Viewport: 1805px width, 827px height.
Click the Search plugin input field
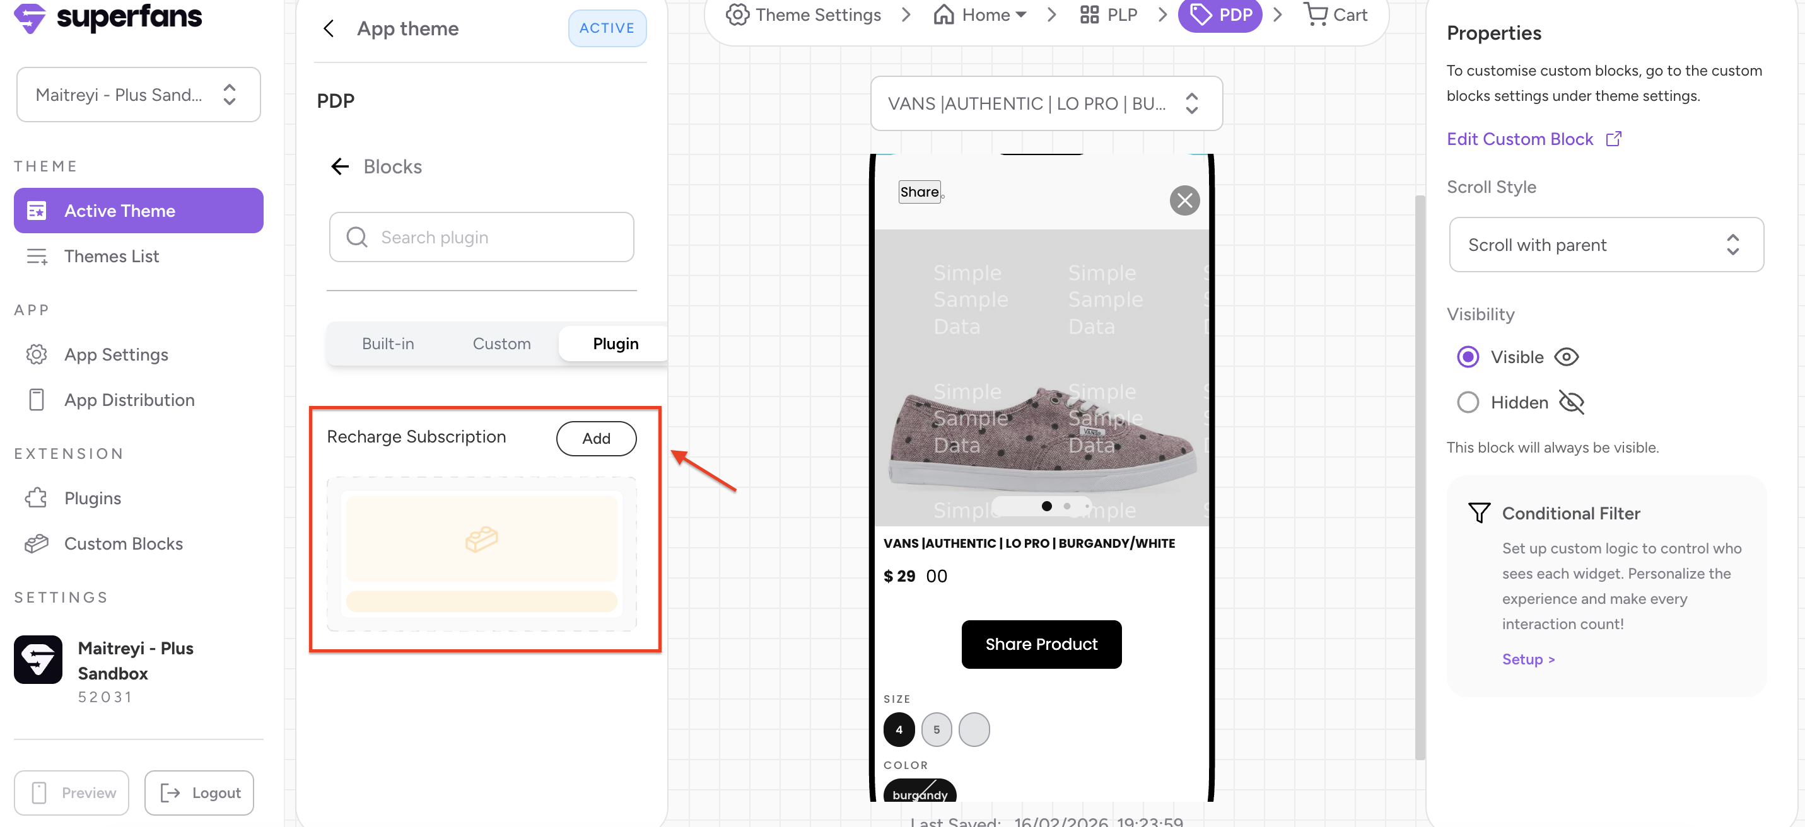[481, 238]
